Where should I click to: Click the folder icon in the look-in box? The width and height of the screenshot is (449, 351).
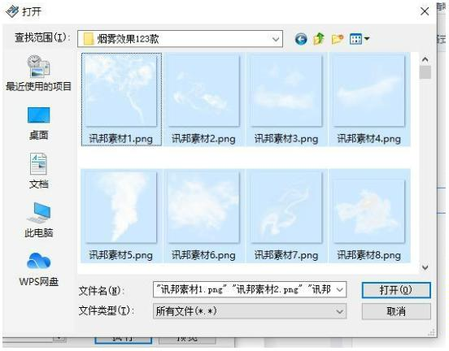click(x=89, y=39)
